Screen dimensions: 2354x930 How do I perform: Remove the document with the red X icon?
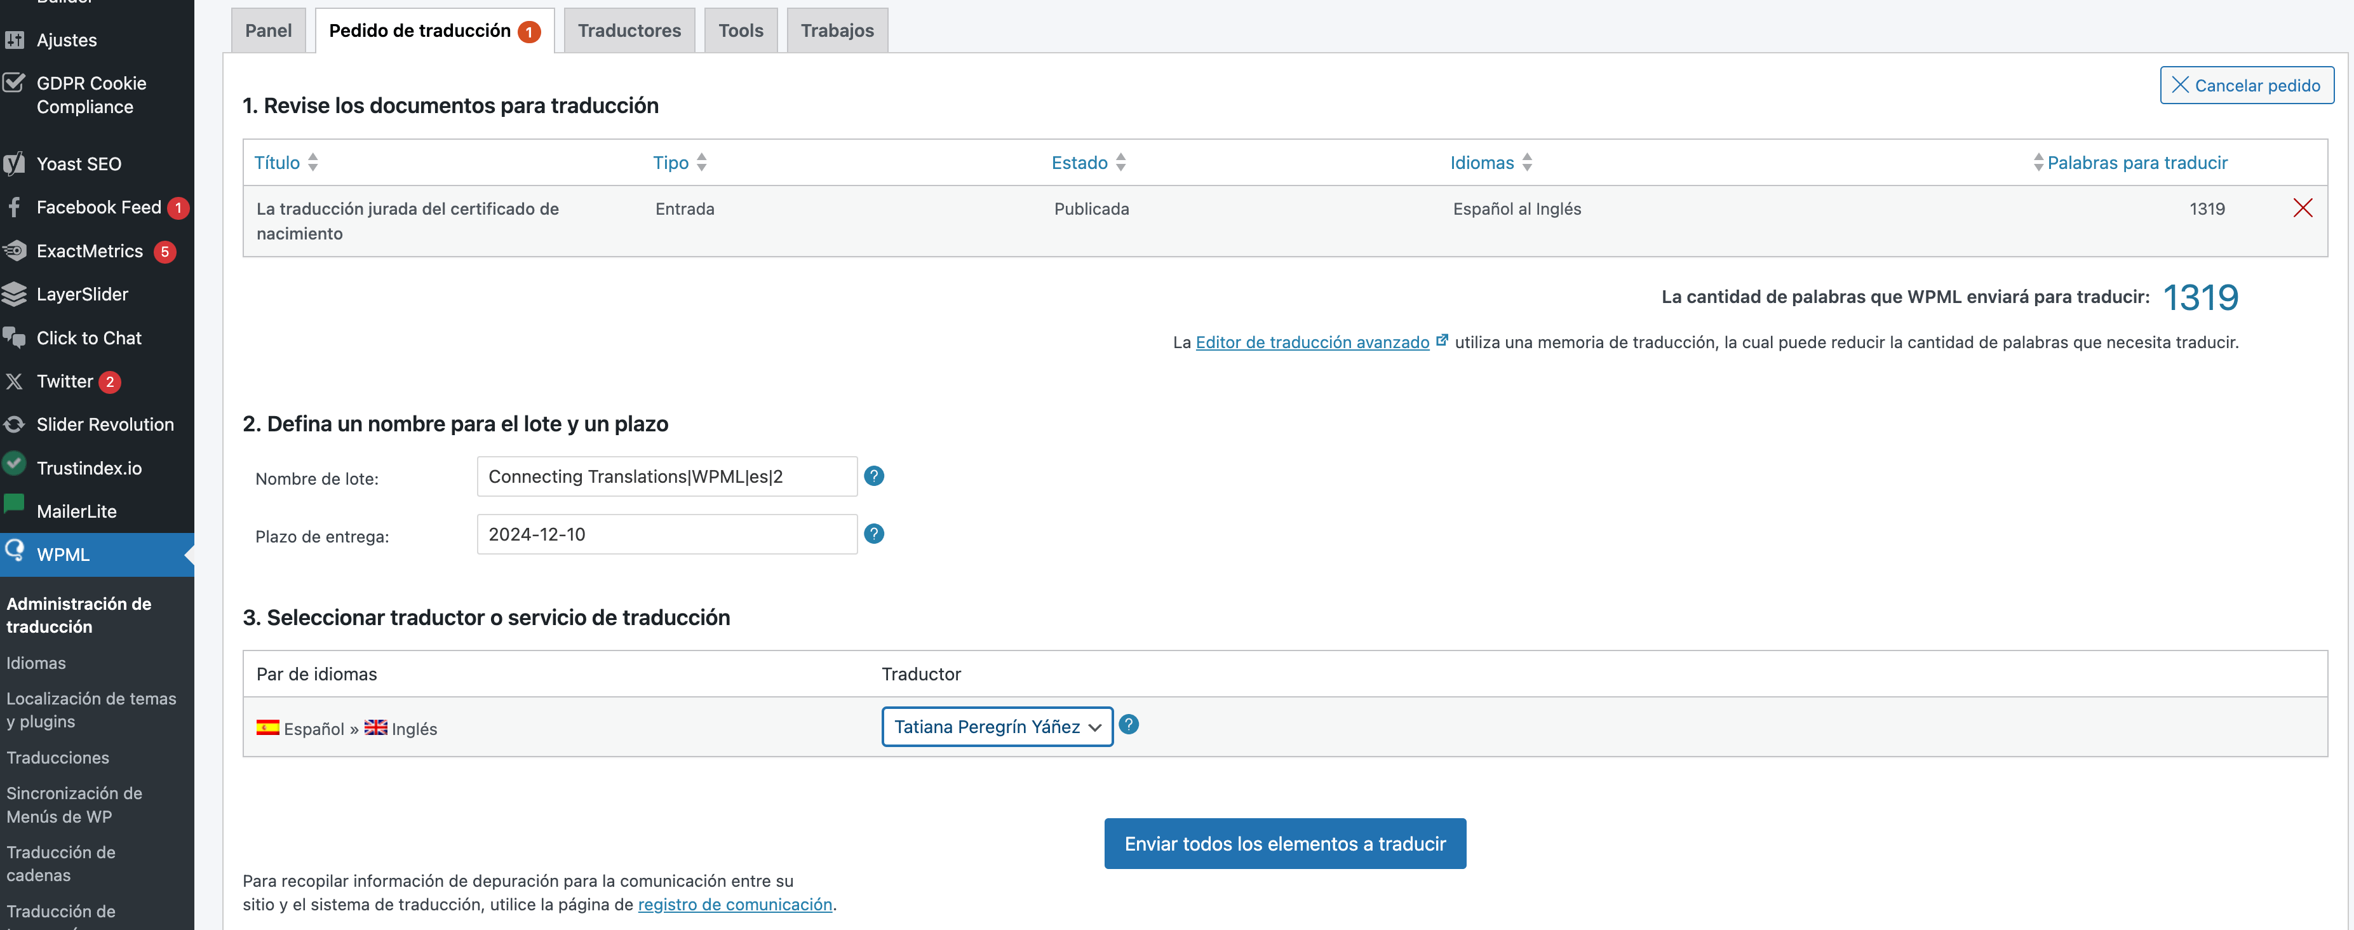(x=2302, y=208)
